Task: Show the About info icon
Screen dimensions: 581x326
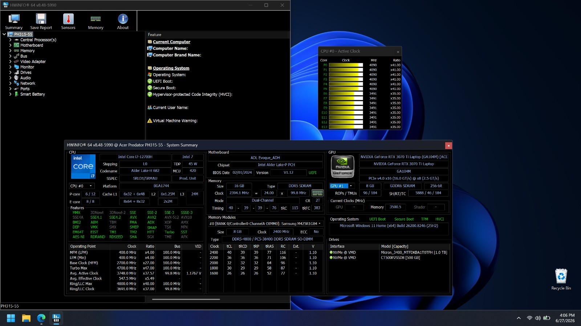Action: tap(123, 21)
